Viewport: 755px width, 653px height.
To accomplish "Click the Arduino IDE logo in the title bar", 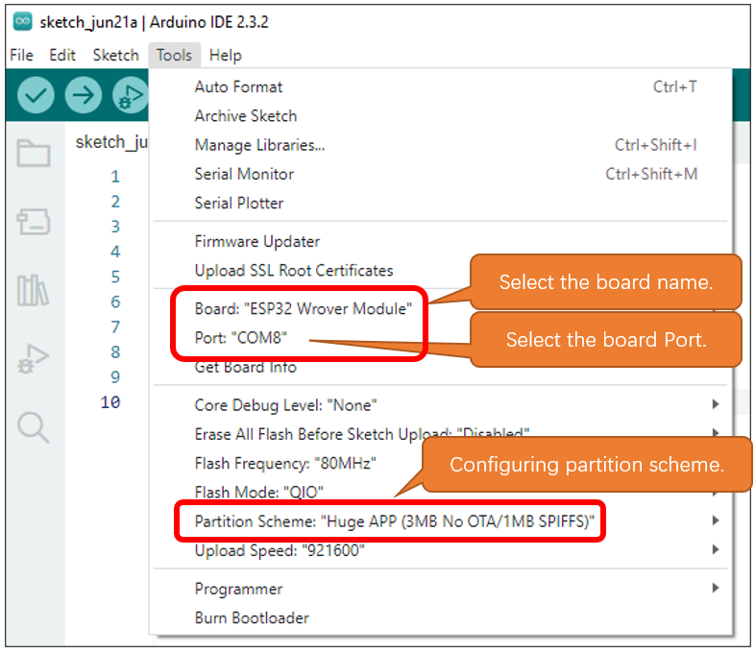I will click(x=22, y=22).
